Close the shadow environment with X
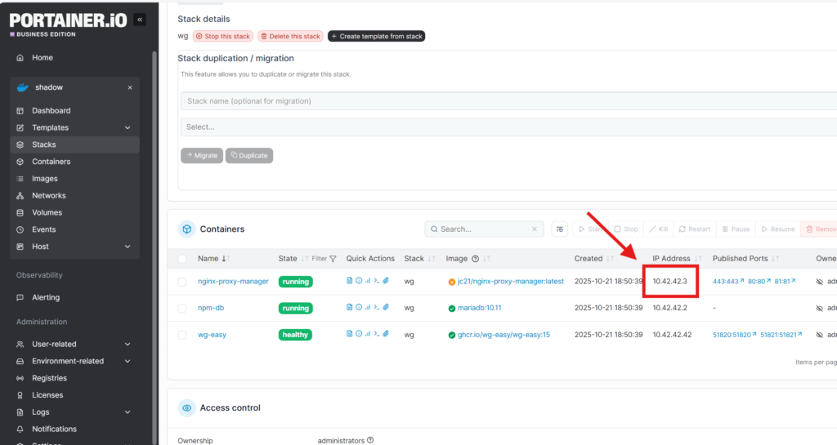Screen dimensions: 837x445 click(130, 87)
